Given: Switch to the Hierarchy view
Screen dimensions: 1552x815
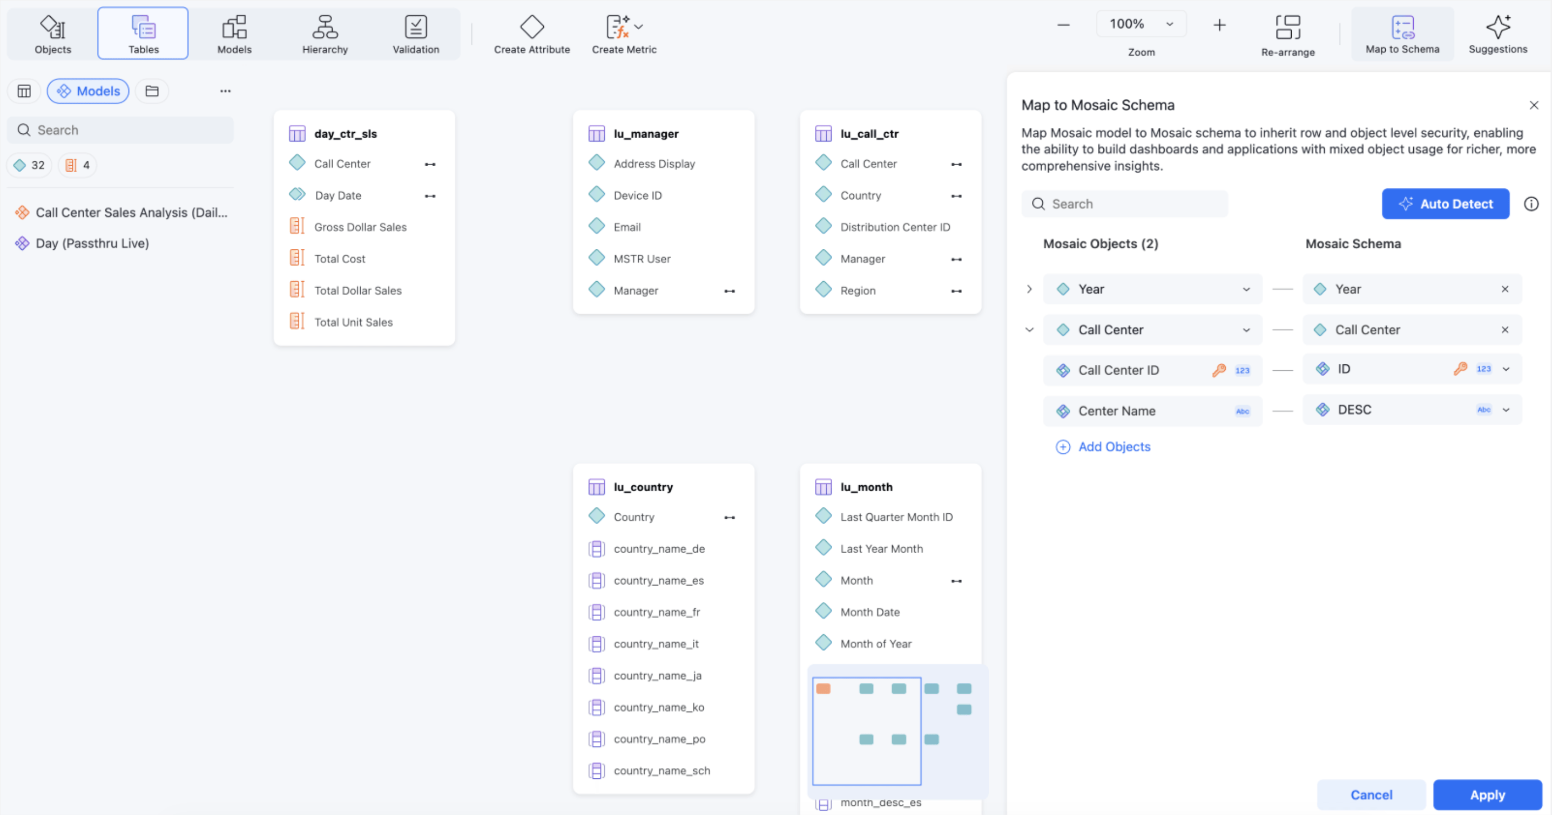Looking at the screenshot, I should click(325, 33).
